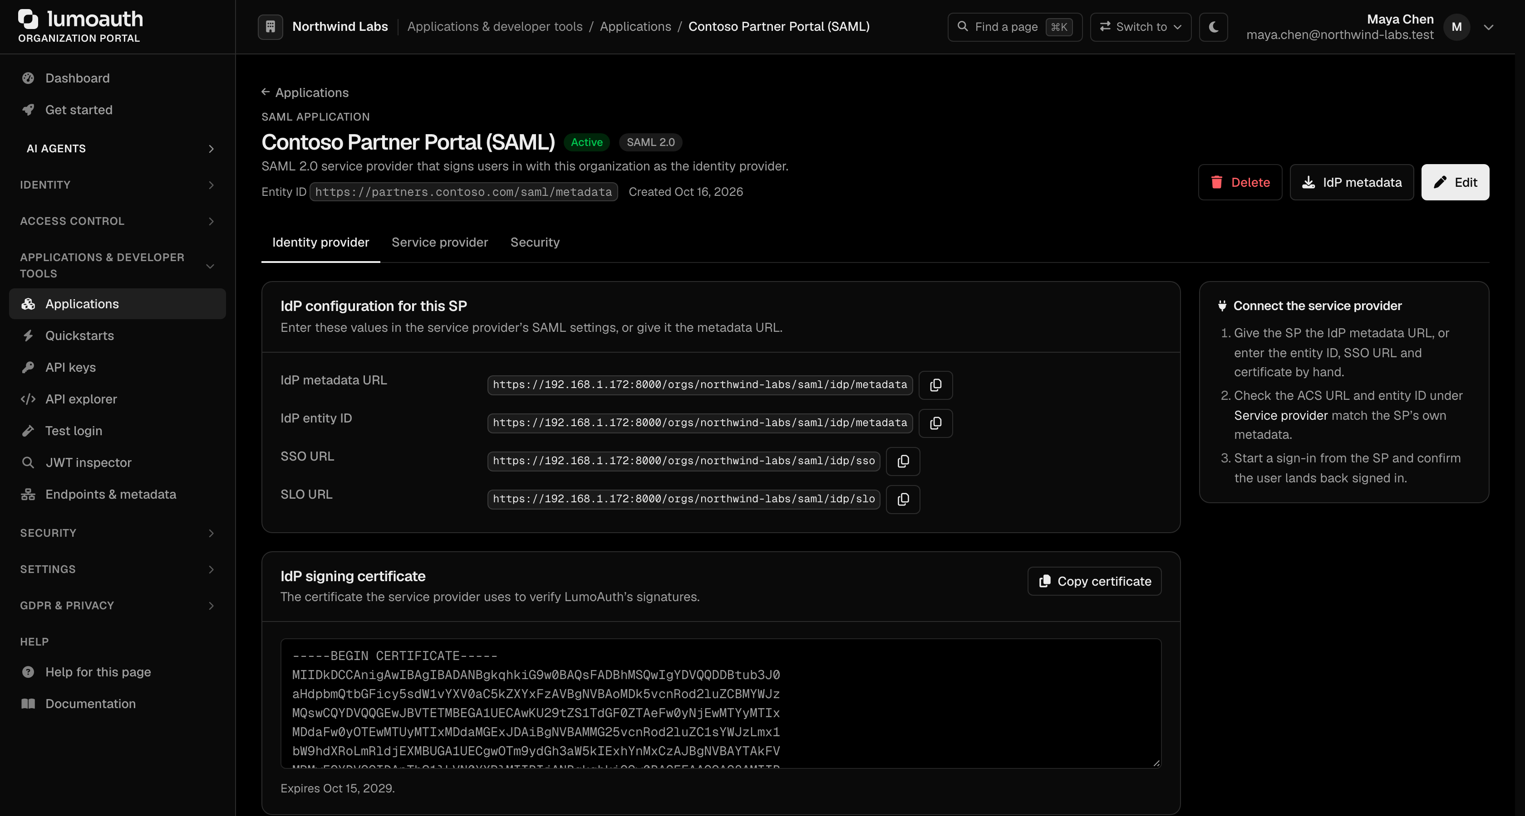This screenshot has height=816, width=1525.
Task: Go to Quickstarts in the sidebar
Action: 117,336
